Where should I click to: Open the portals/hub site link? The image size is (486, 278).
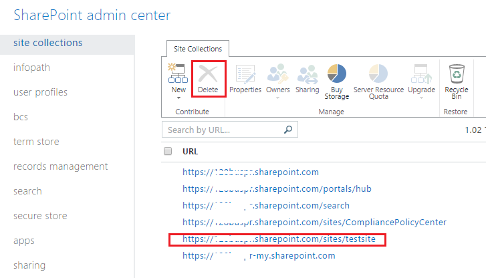[x=277, y=188]
